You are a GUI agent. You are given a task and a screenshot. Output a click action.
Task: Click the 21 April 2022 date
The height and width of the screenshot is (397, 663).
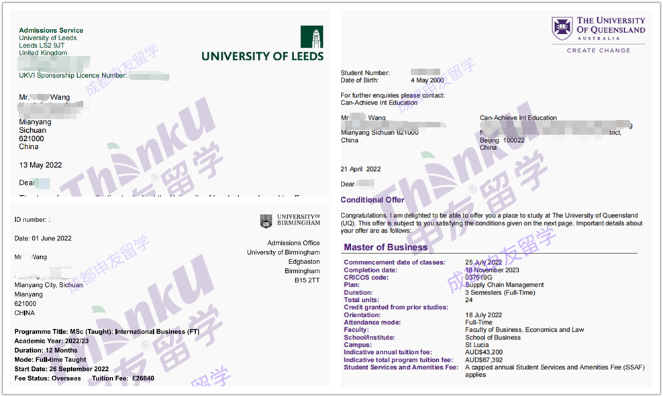360,169
